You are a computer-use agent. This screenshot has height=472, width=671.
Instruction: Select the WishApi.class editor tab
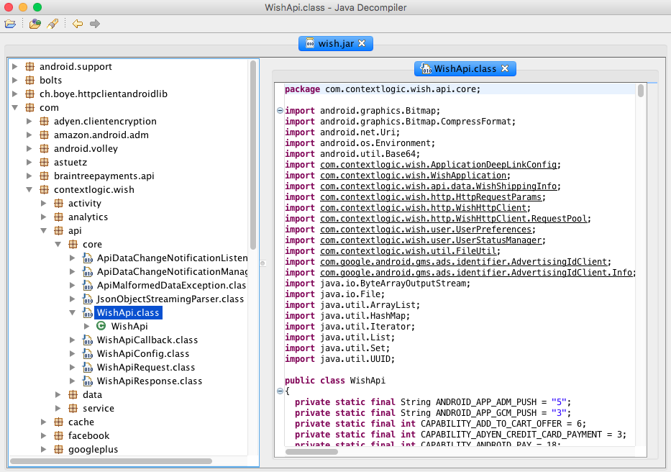click(x=465, y=68)
